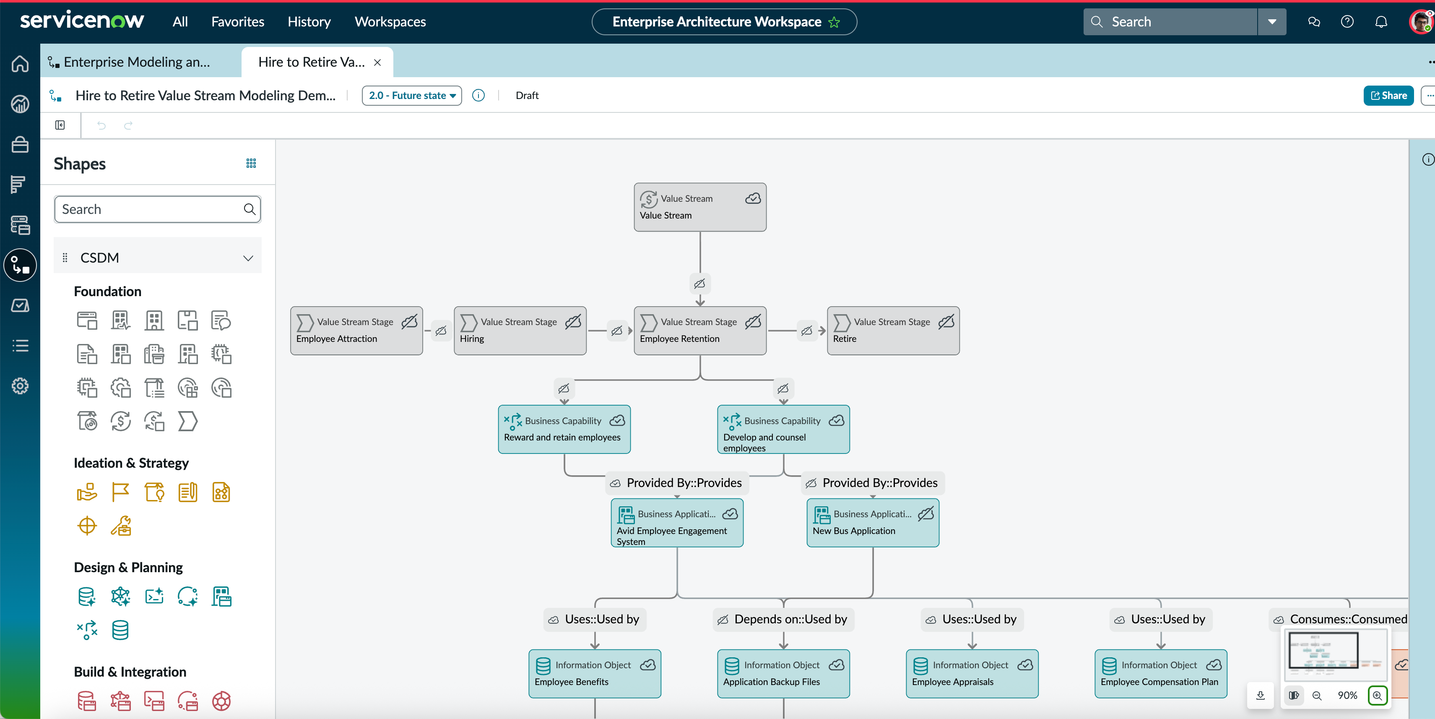Open the help question mark icon
The height and width of the screenshot is (719, 1435).
pyautogui.click(x=1347, y=22)
